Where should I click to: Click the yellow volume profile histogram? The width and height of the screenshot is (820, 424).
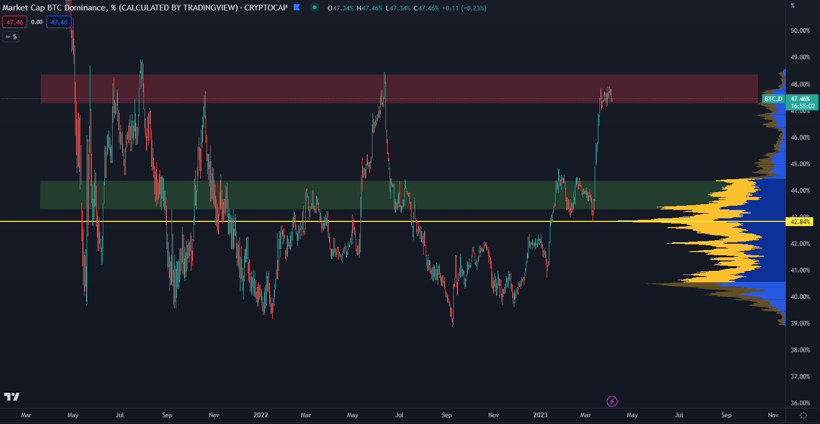point(730,234)
